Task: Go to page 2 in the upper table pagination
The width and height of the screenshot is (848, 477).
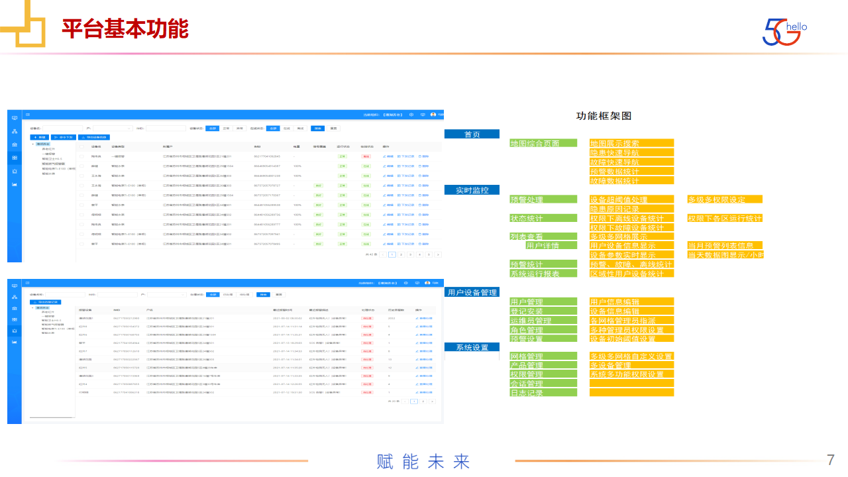Action: click(401, 254)
